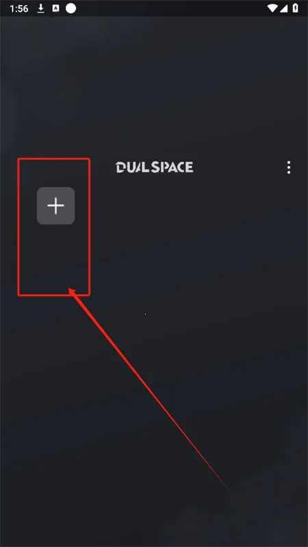Click the 'SPACE' half of the logo
The image size is (308, 547).
point(172,168)
